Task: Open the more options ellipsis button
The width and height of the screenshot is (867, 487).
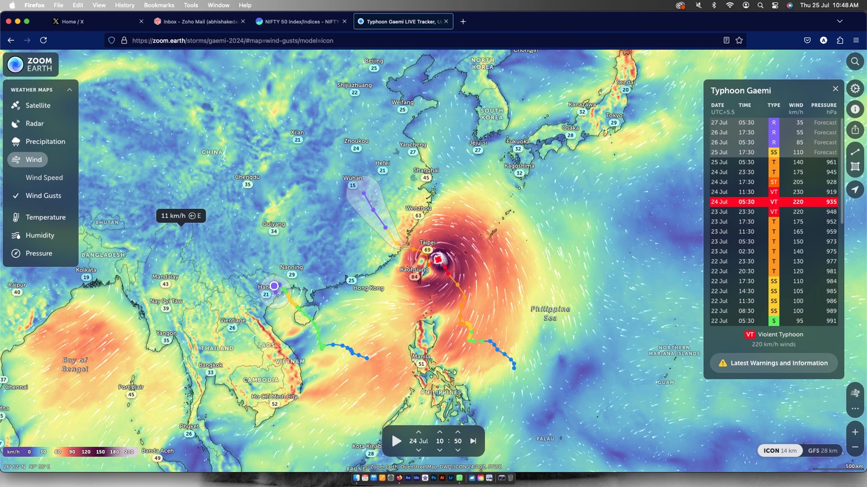Action: pyautogui.click(x=855, y=409)
